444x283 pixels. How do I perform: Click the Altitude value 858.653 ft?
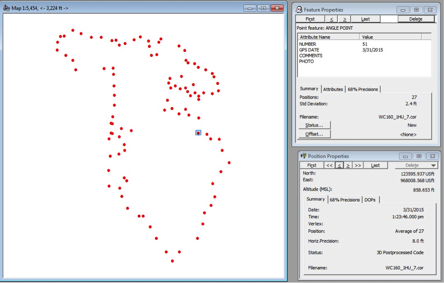click(x=424, y=190)
